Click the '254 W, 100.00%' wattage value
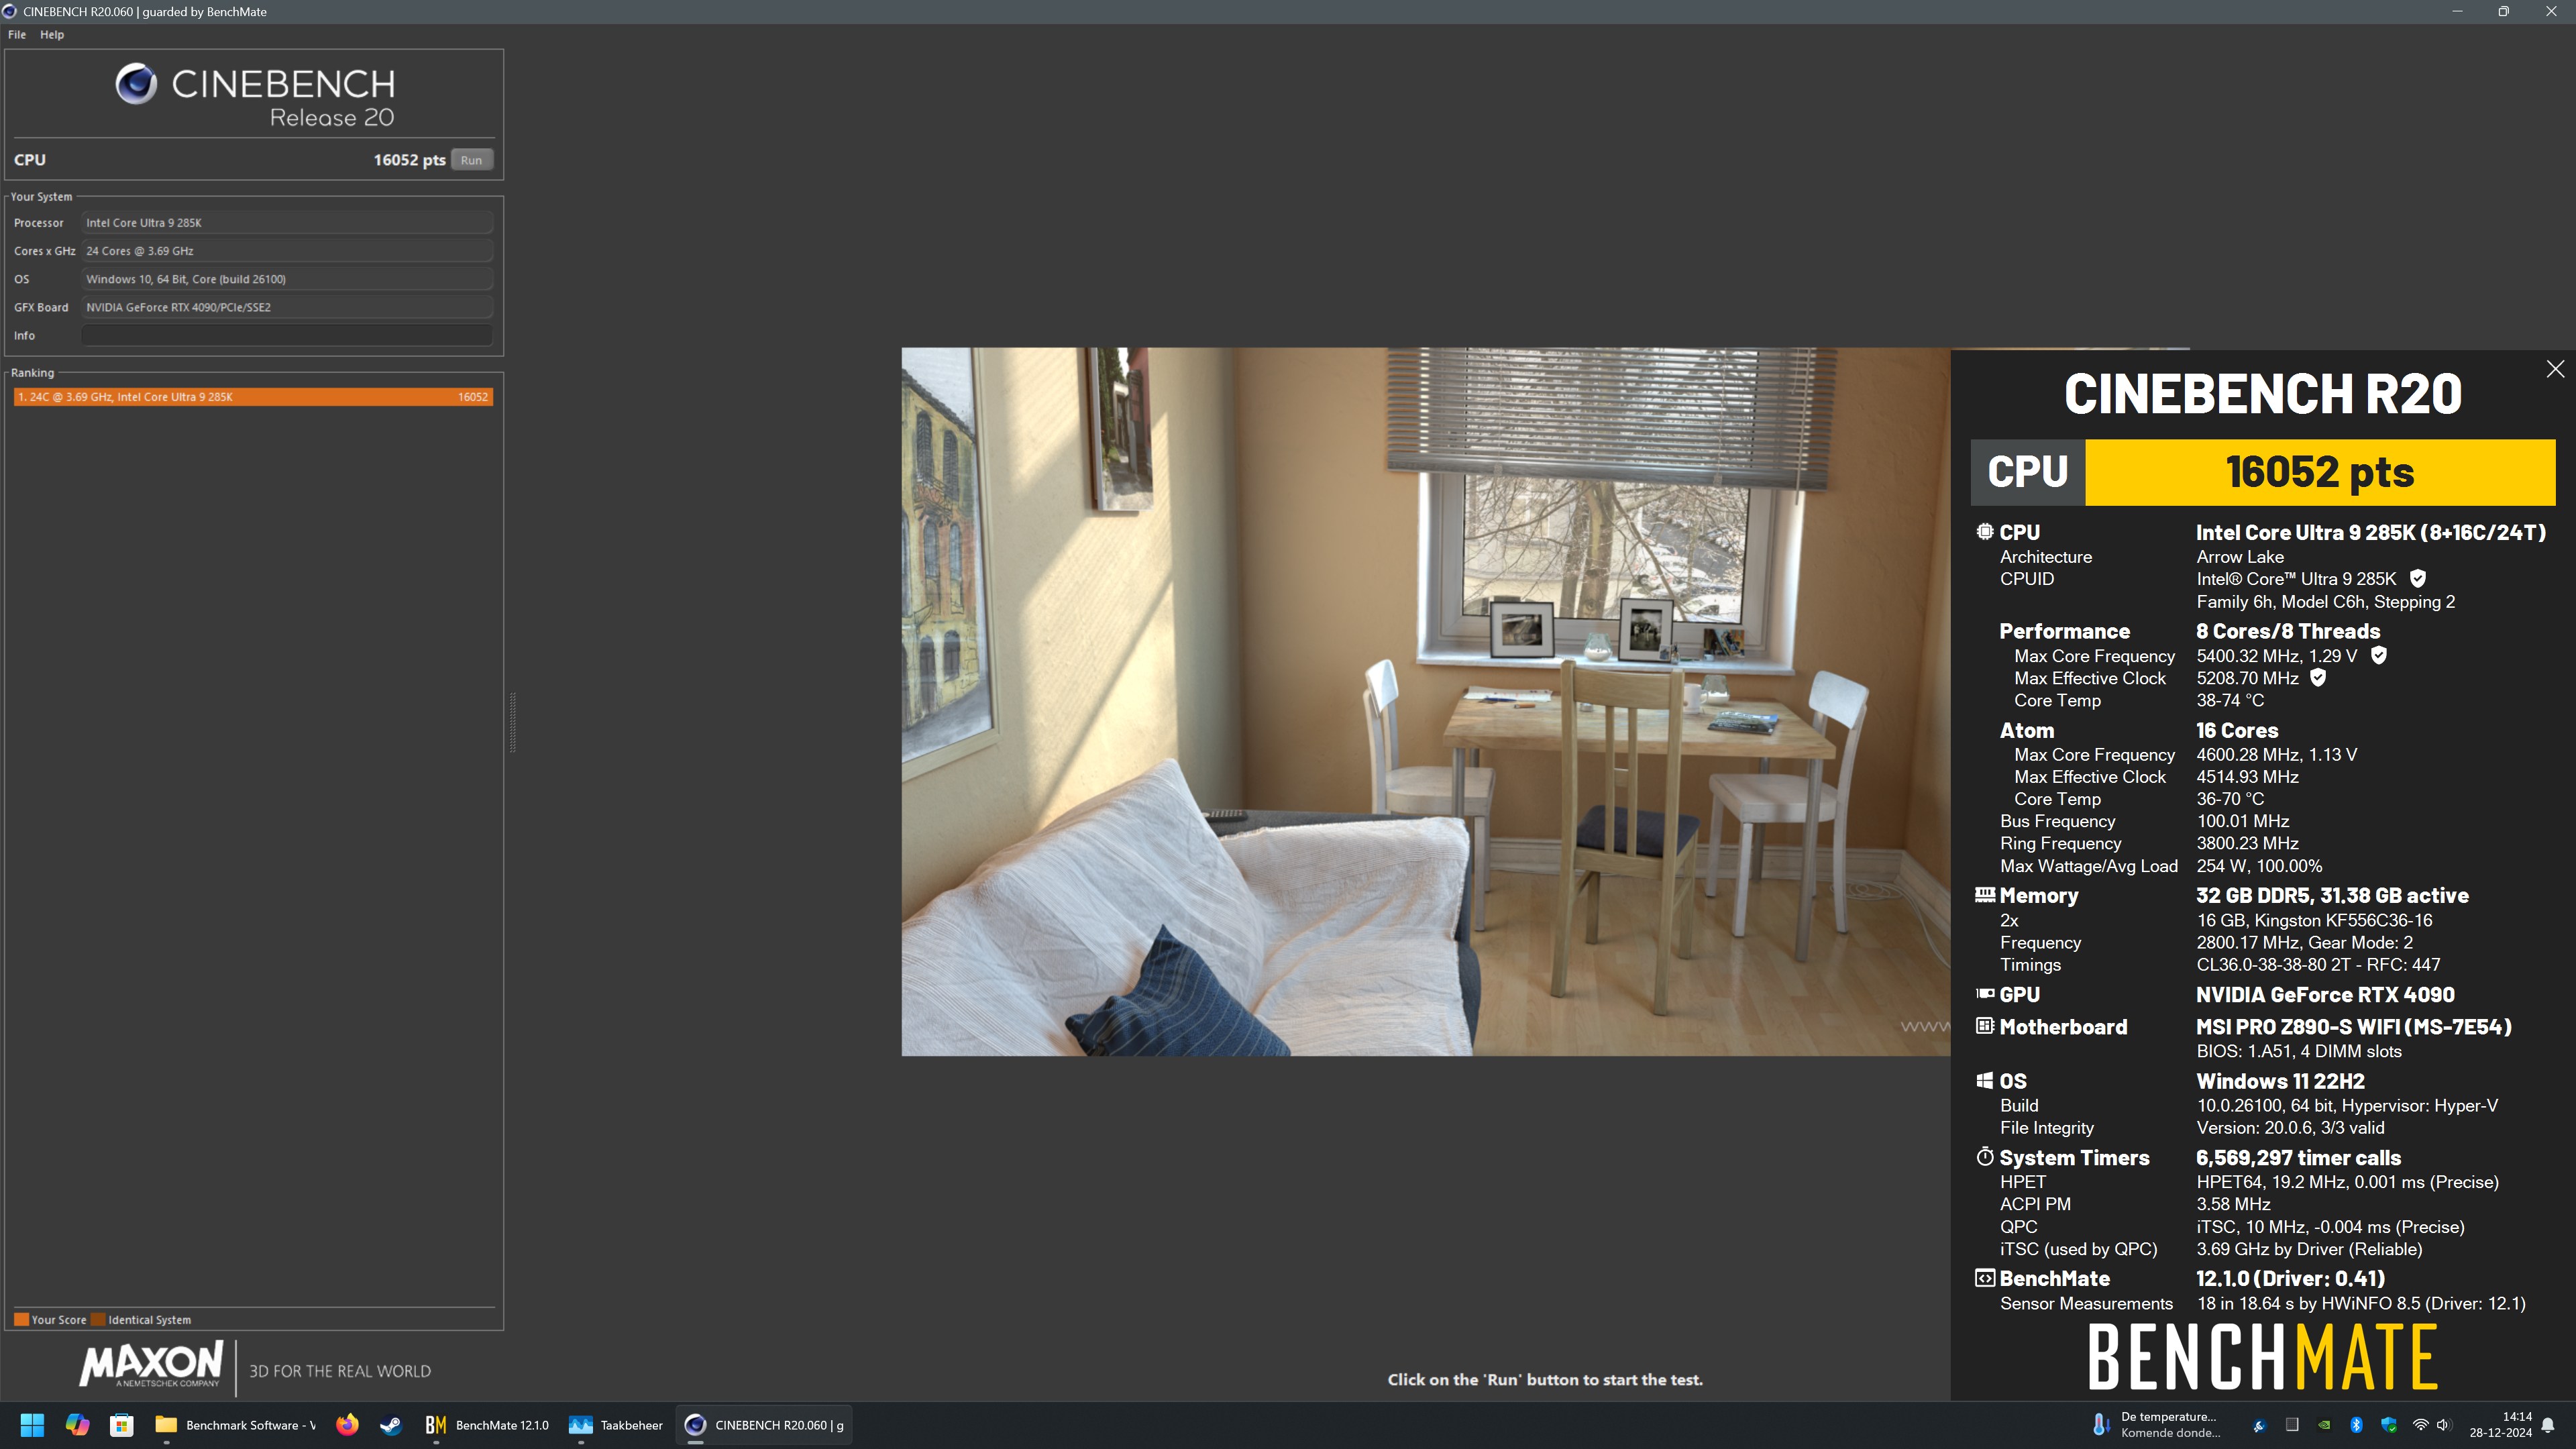Image resolution: width=2576 pixels, height=1449 pixels. click(2259, 866)
